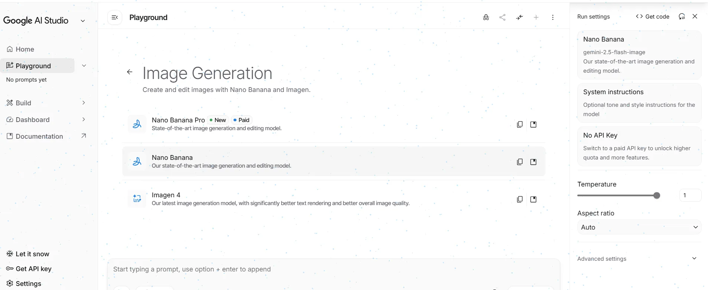Click the compare mode arrows icon
Viewport: 708px width, 290px height.
coord(519,17)
